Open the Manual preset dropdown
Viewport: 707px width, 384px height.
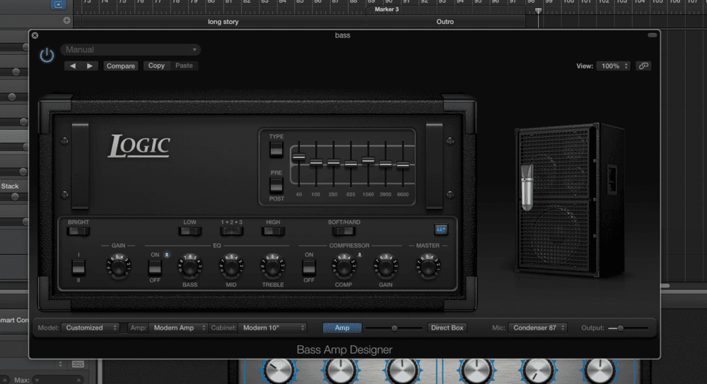(130, 49)
